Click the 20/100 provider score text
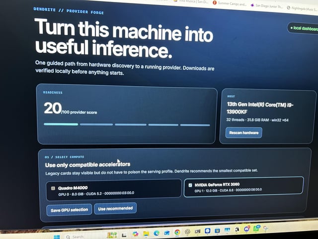 click(x=71, y=109)
